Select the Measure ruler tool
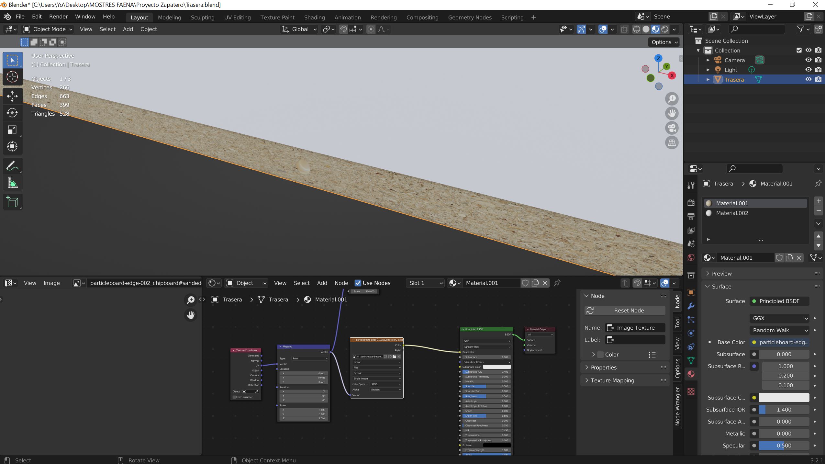 coord(12,183)
